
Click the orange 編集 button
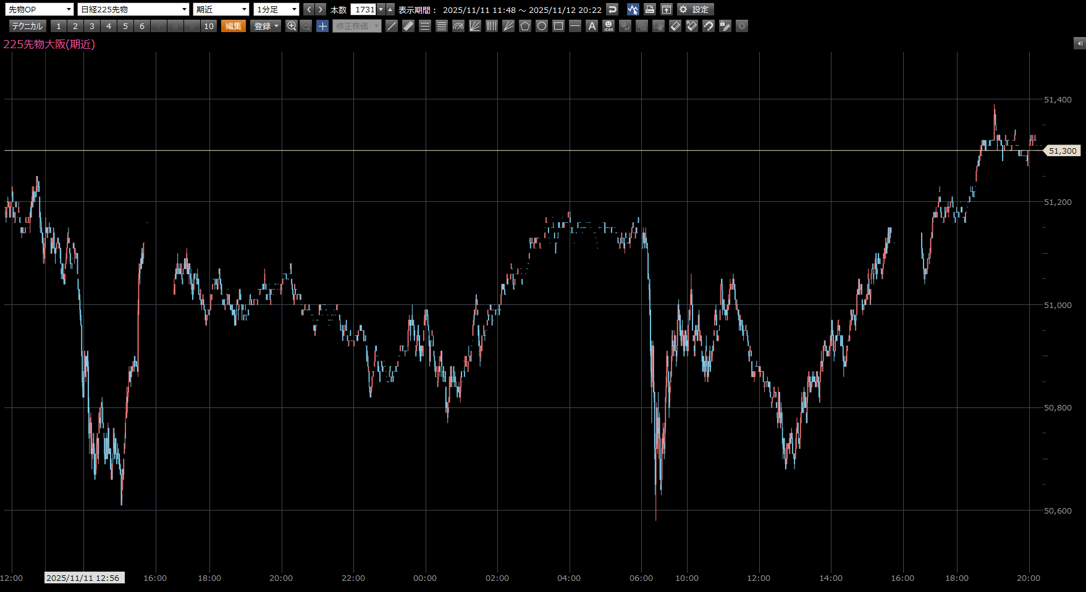234,26
